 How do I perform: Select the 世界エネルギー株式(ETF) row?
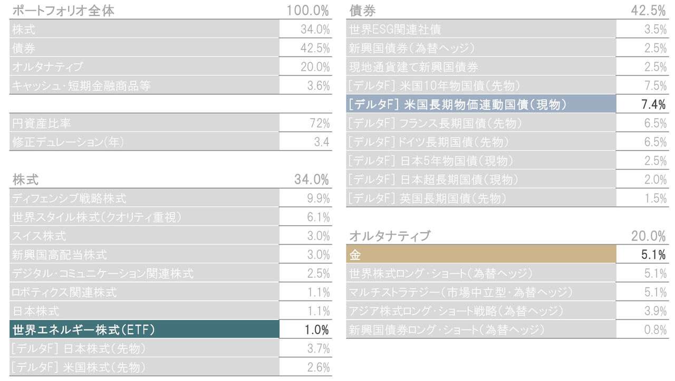click(171, 330)
